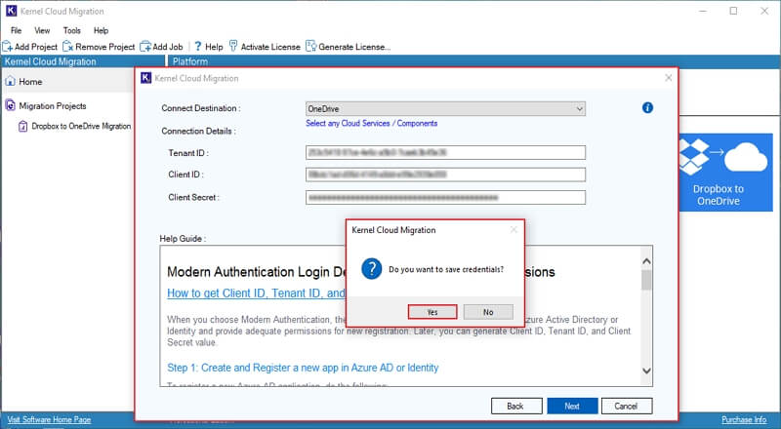Click the Platform panel header
The height and width of the screenshot is (429, 781).
(189, 61)
